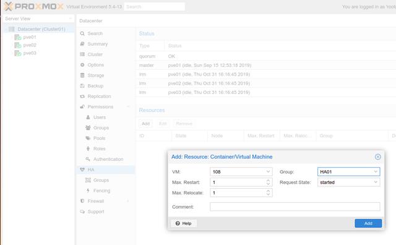Open the Request State dropdown

click(x=376, y=182)
